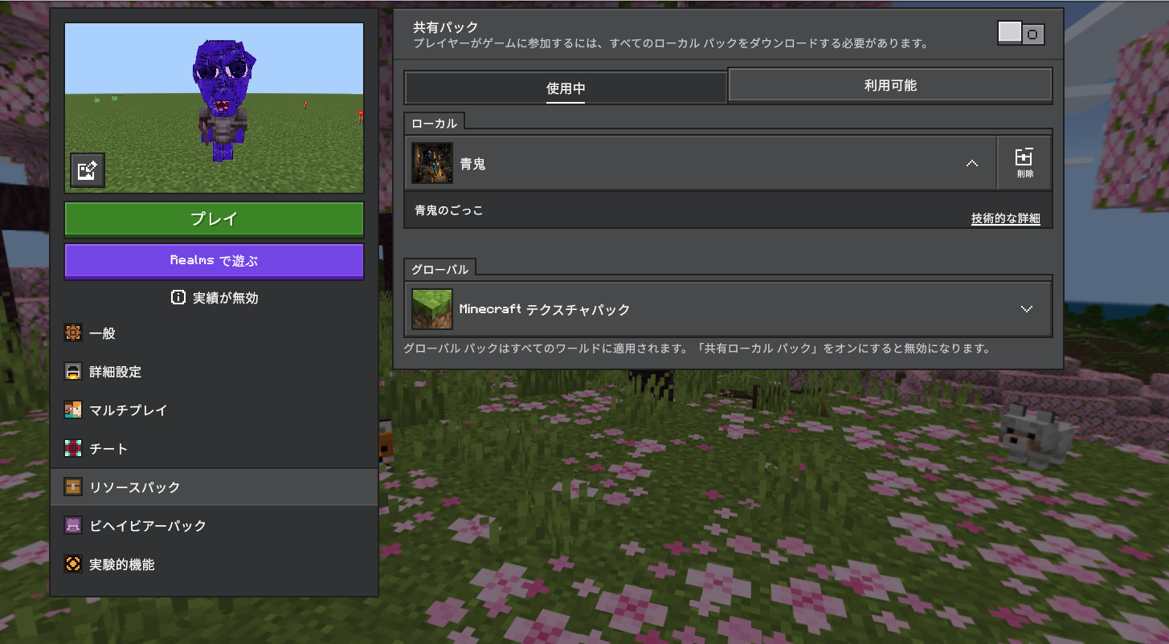Collapse the 青鬼 pack details
Screen dimensions: 1169x644
[x=972, y=163]
